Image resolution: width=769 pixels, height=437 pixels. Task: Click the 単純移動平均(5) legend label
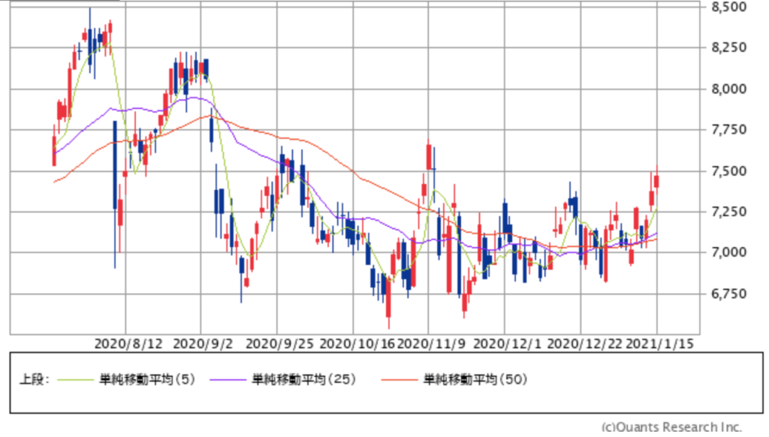click(x=147, y=379)
